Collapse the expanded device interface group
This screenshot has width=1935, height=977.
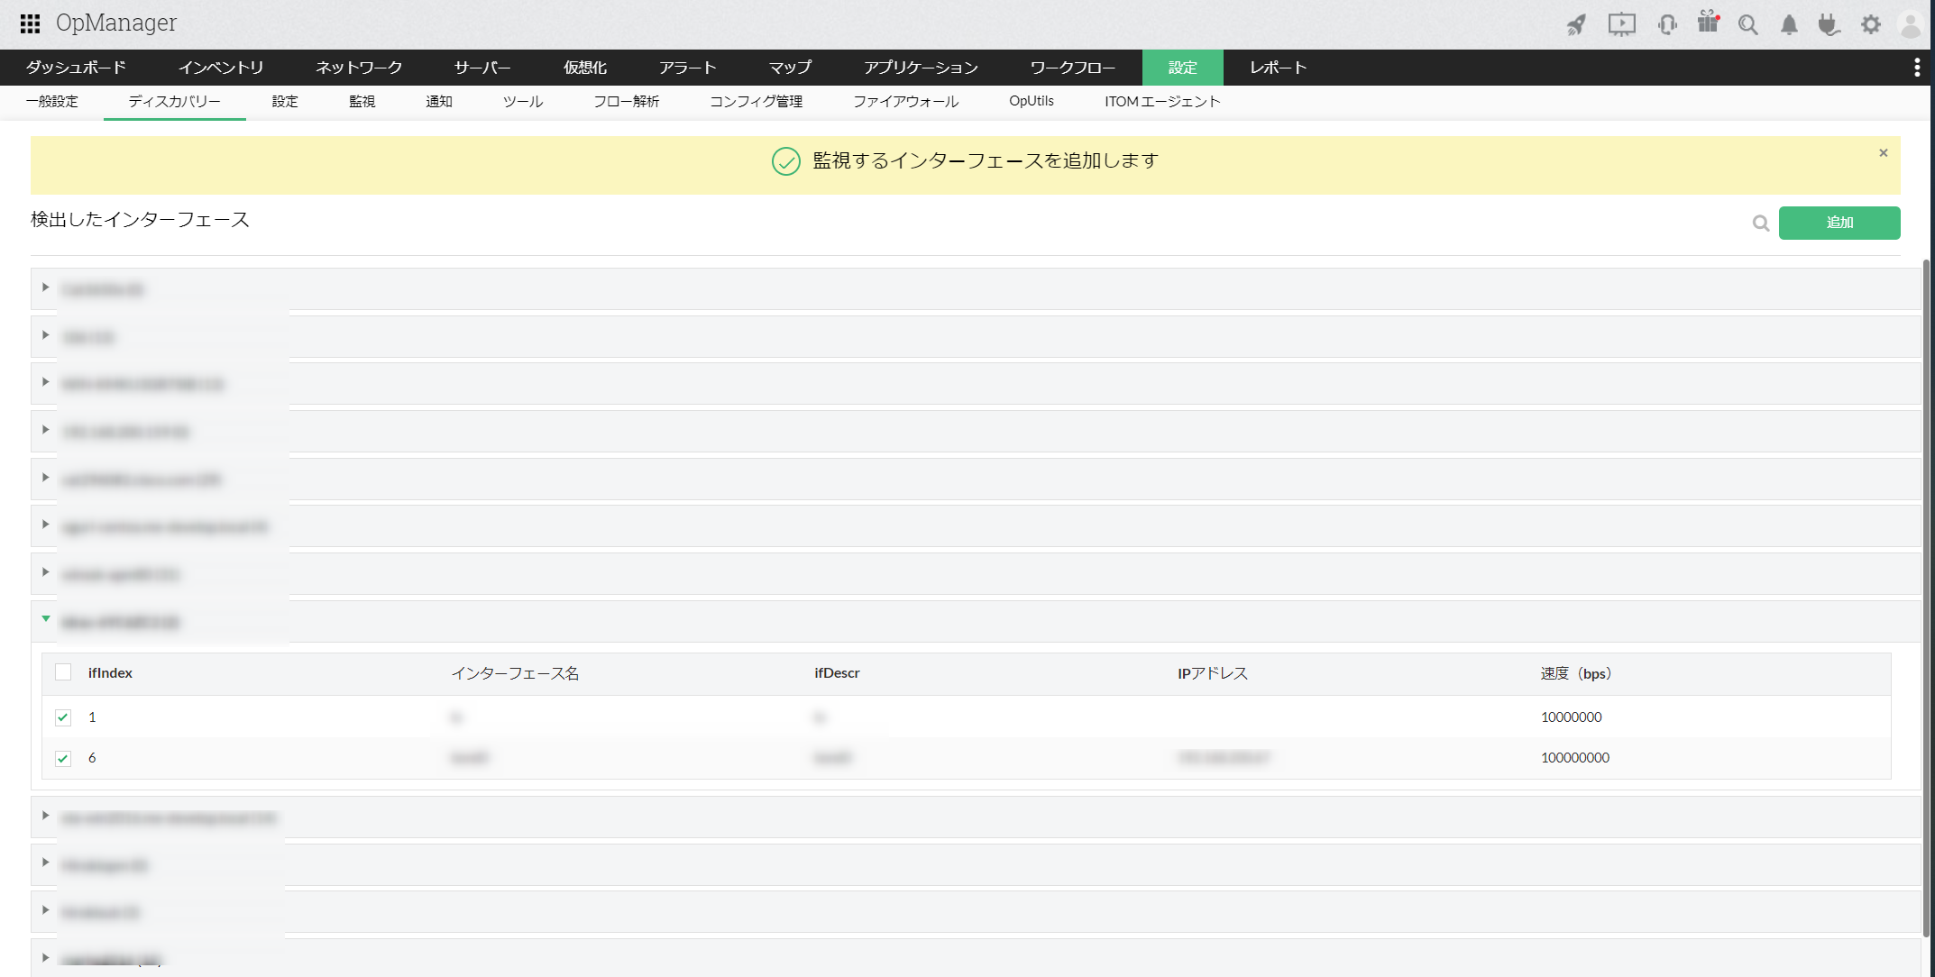[45, 619]
